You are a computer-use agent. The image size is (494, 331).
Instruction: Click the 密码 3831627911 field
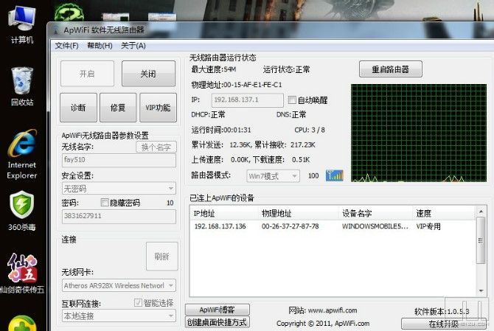(119, 216)
